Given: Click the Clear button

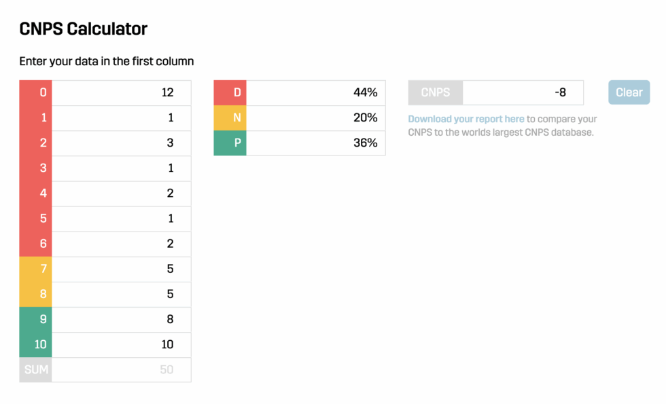Looking at the screenshot, I should 628,92.
